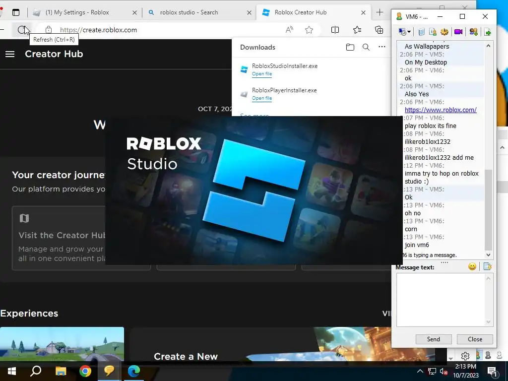Click the landscape experience thumbnail
The height and width of the screenshot is (381, 508).
pos(62,344)
